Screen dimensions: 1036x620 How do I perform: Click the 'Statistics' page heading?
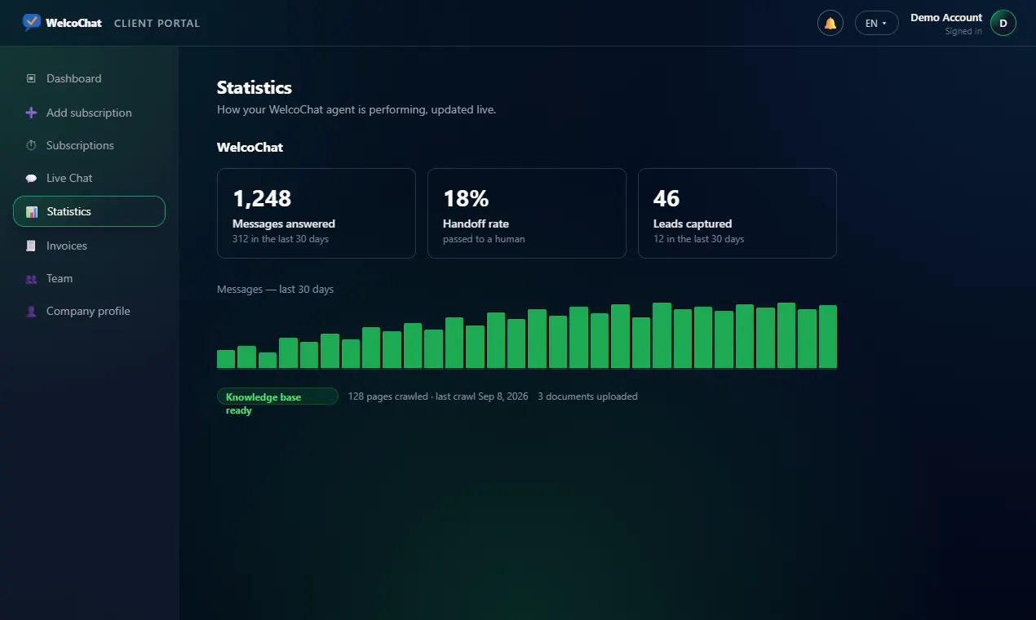click(255, 87)
